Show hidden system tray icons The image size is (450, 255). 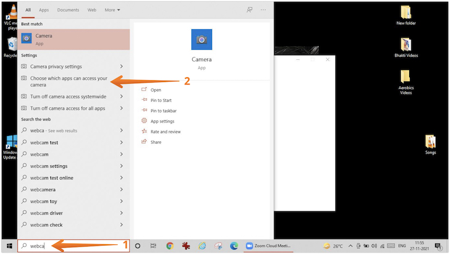click(350, 246)
